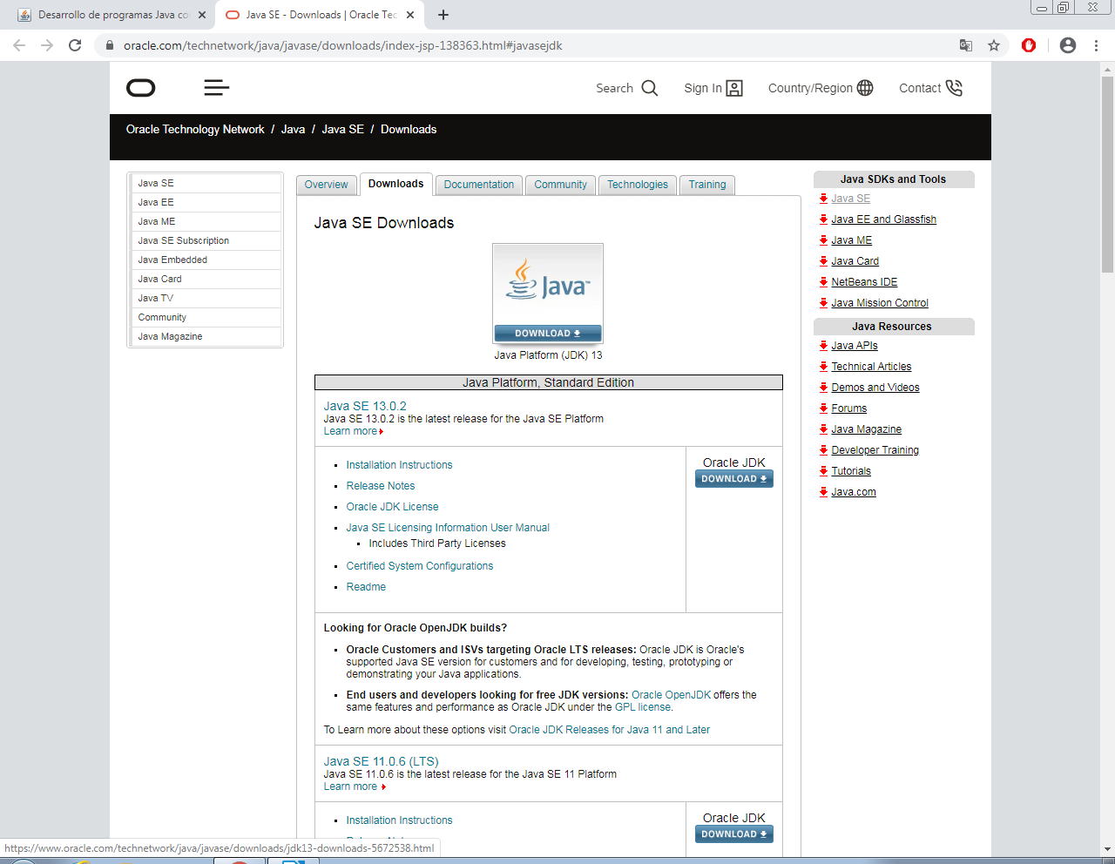Open Developer Training link
Screen dimensions: 1115x864
point(875,450)
